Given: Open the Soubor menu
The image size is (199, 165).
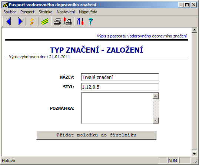Looking at the screenshot, I should coord(10,12).
